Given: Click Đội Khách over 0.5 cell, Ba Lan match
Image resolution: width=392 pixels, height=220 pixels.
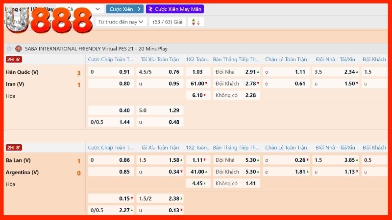Looking at the screenshot, I should click(x=375, y=160).
